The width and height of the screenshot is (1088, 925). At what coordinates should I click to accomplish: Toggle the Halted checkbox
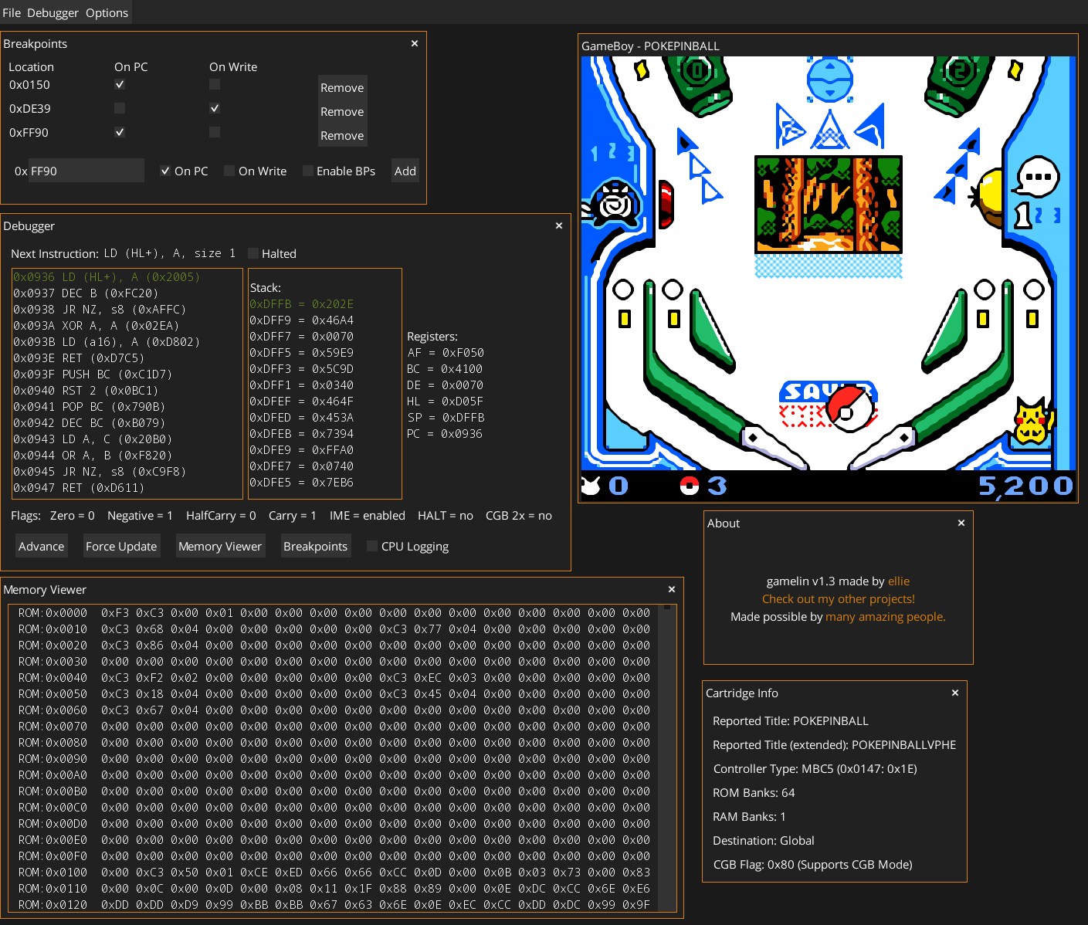253,253
